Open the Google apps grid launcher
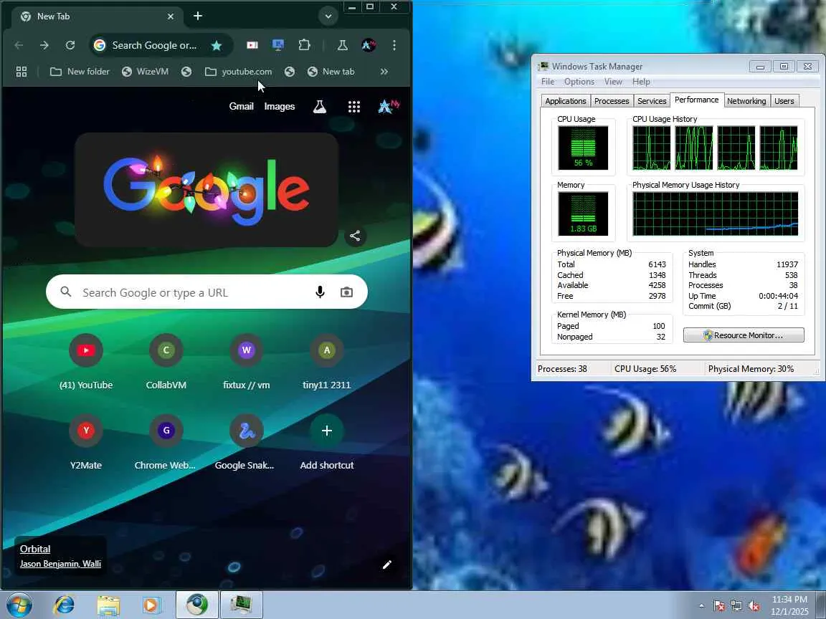Viewport: 826px width, 619px height. point(354,107)
